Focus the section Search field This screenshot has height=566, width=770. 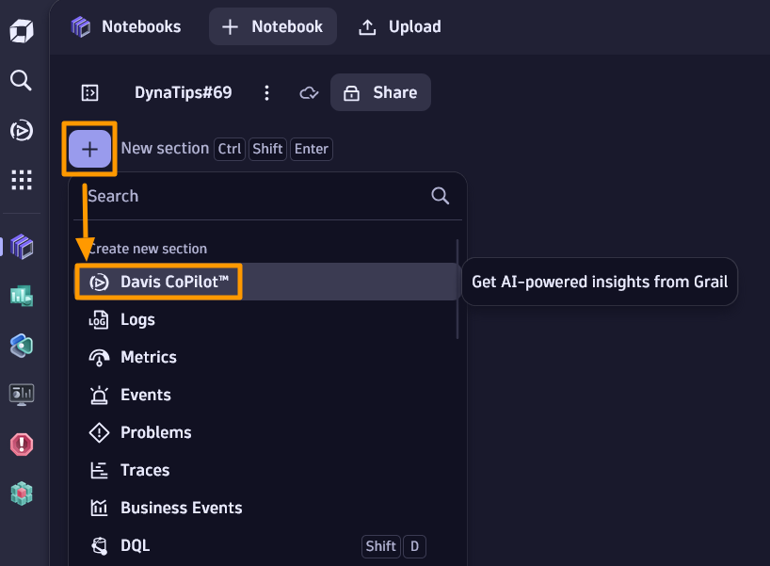268,196
